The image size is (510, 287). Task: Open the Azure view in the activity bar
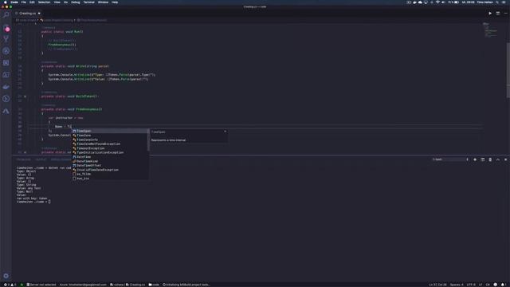pyautogui.click(x=6, y=111)
